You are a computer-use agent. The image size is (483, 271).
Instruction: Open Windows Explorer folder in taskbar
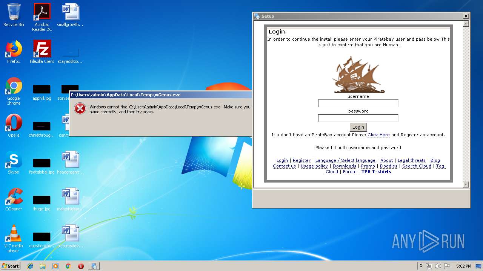[43, 266]
